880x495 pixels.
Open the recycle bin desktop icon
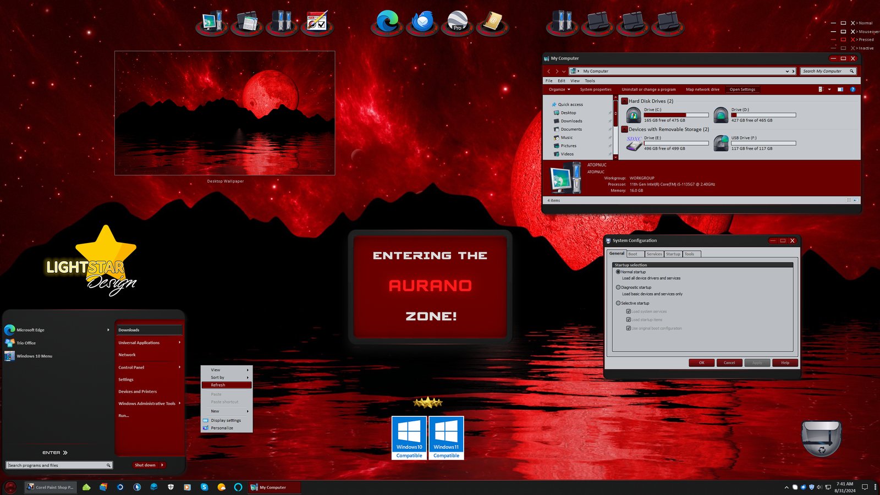coord(821,438)
